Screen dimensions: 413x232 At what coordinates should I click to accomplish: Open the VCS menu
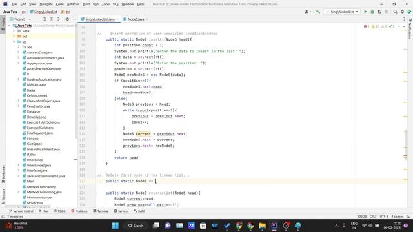(x=116, y=4)
